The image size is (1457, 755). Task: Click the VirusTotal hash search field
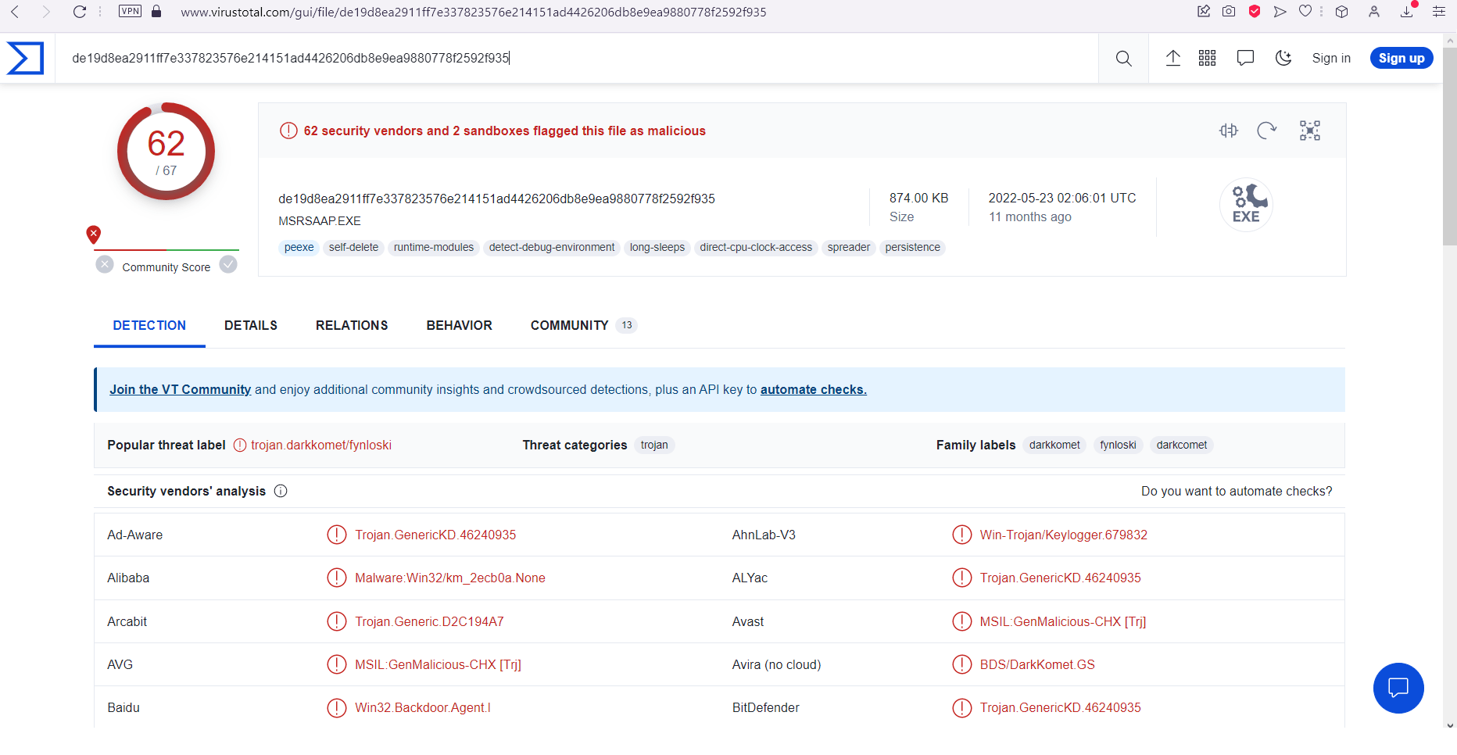(577, 59)
